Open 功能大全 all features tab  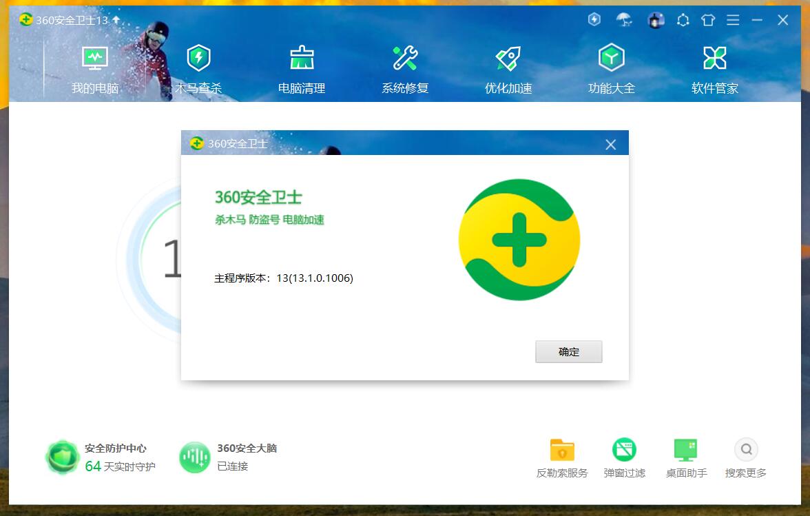coord(612,70)
